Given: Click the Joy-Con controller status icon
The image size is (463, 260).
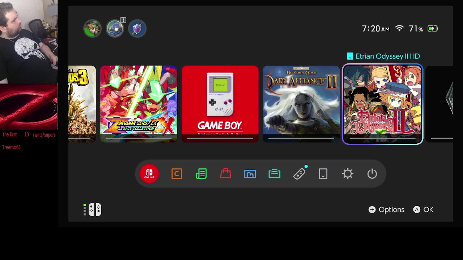Looking at the screenshot, I should pos(95,209).
